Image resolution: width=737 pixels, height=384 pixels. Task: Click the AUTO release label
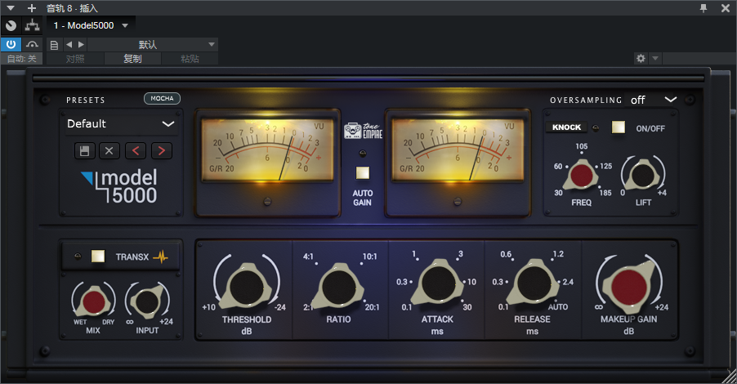558,307
